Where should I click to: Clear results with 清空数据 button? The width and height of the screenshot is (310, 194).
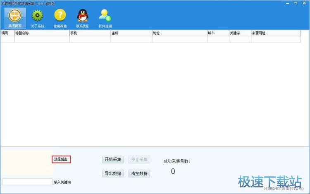(x=139, y=173)
